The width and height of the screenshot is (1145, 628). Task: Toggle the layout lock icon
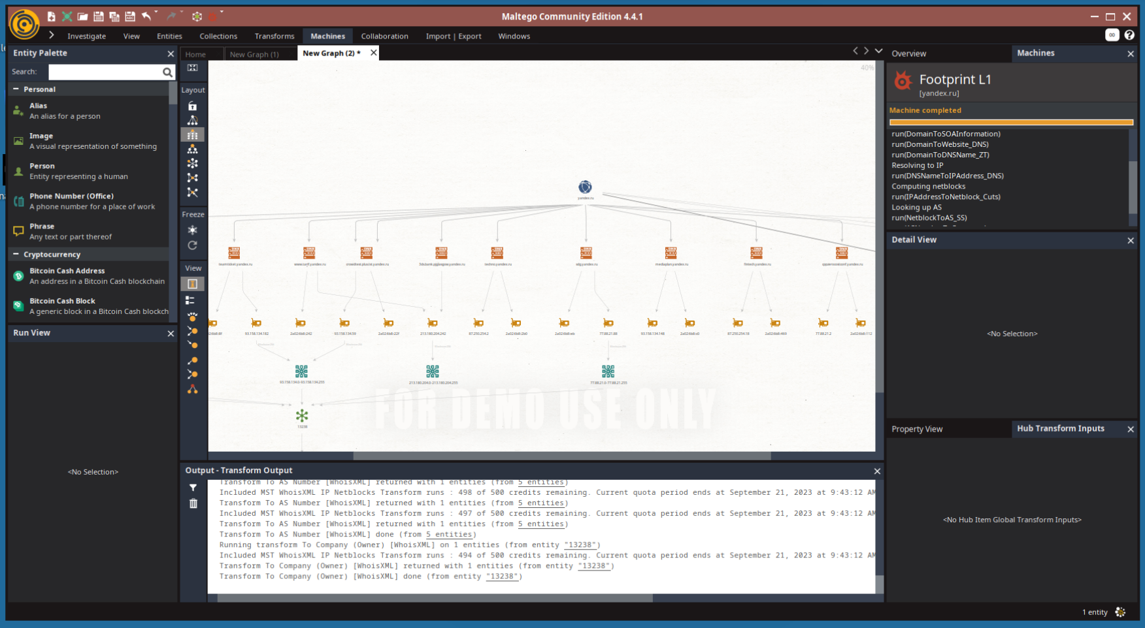coord(192,106)
